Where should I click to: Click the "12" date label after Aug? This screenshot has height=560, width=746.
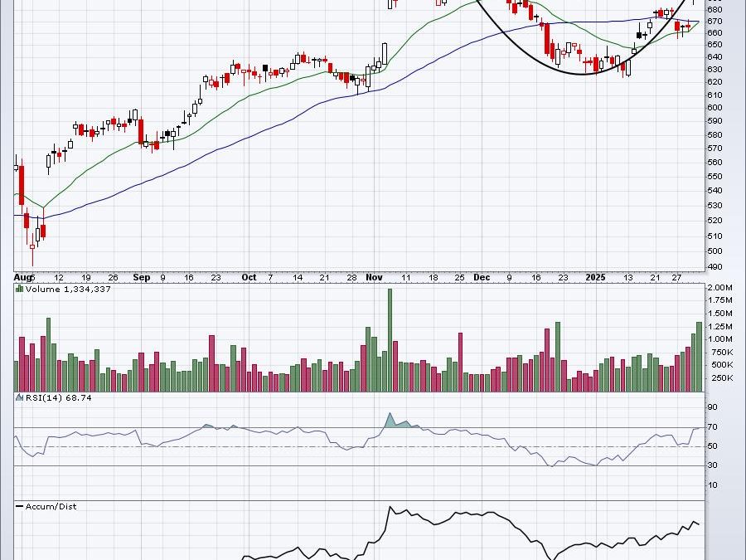click(x=59, y=277)
